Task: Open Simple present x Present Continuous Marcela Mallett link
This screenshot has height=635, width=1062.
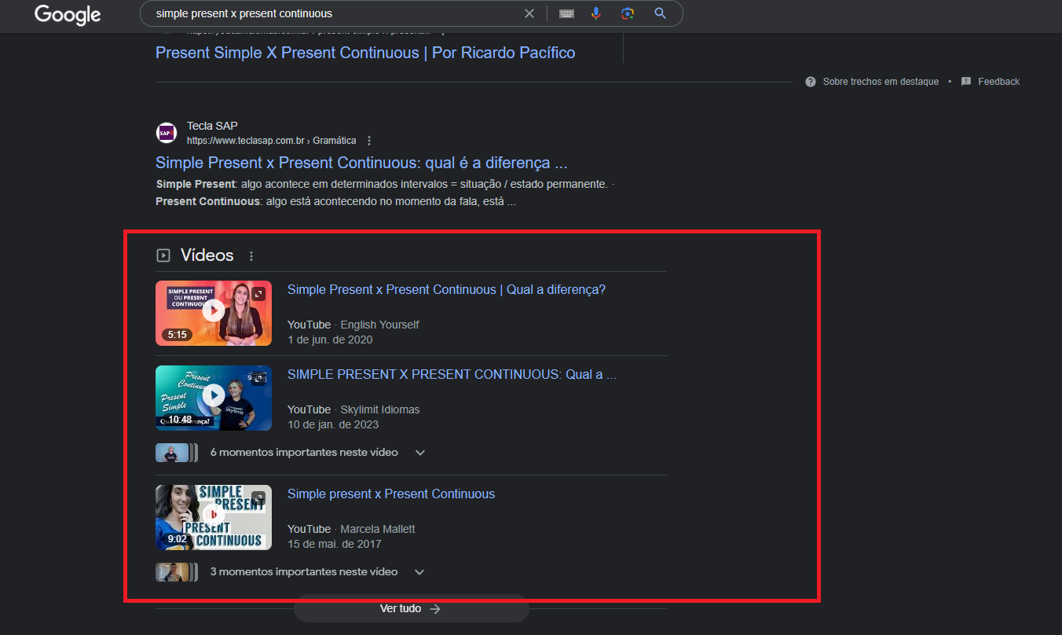Action: (391, 494)
